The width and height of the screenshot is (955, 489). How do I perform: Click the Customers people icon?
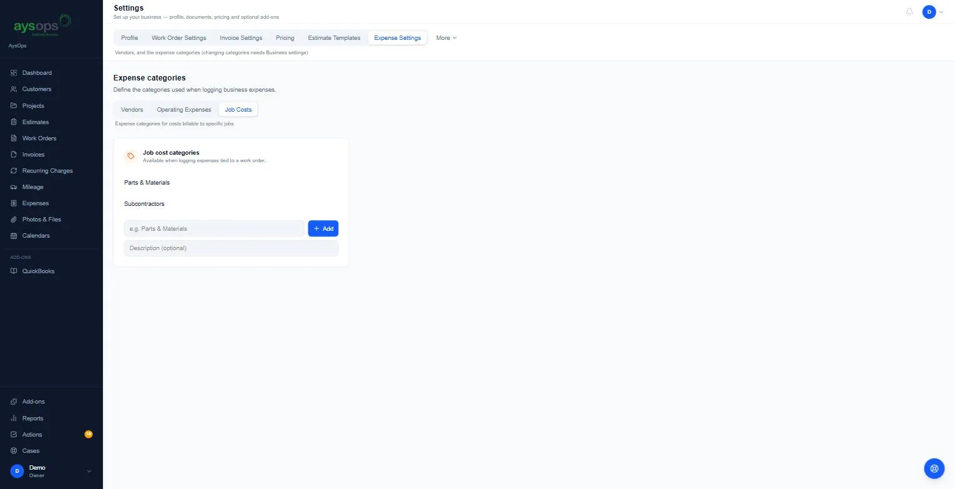tap(14, 89)
